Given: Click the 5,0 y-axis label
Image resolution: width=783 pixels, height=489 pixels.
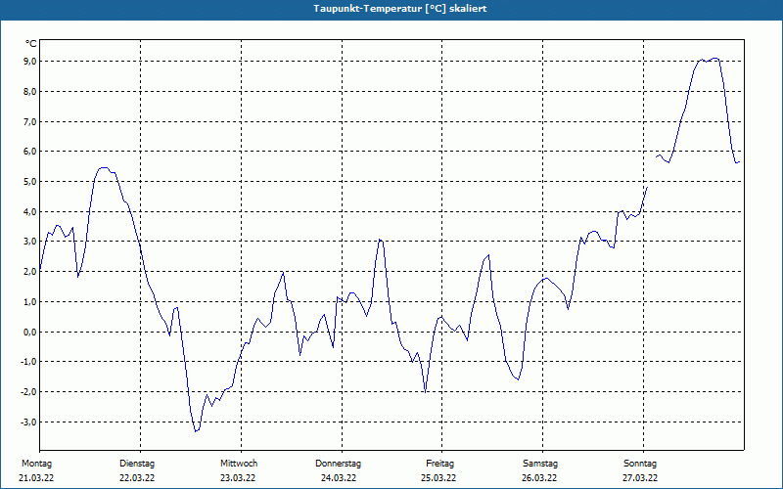Looking at the screenshot, I should click(x=30, y=182).
